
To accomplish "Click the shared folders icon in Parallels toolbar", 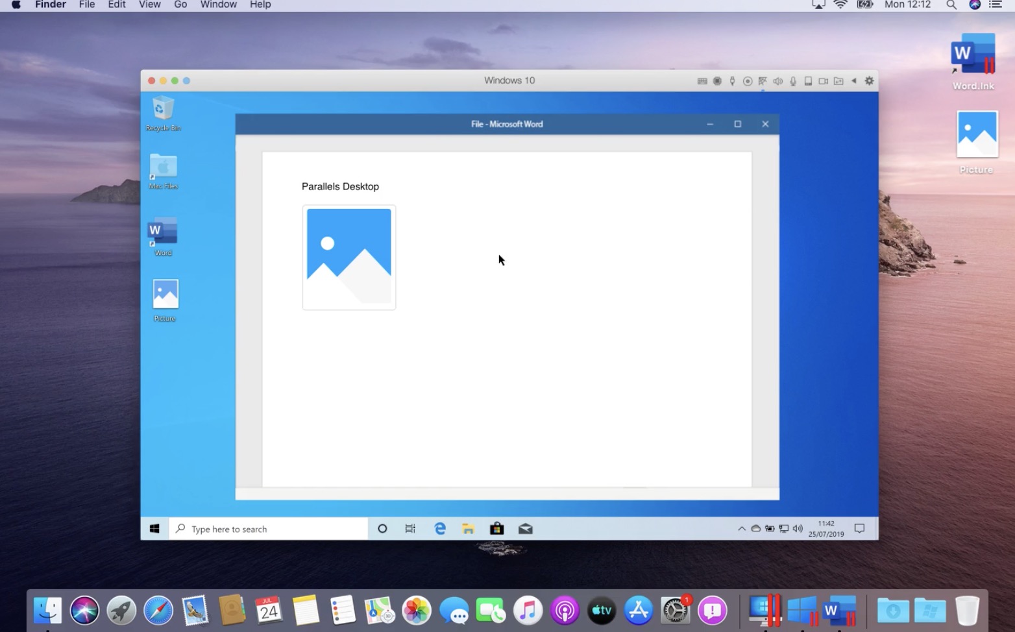I will point(838,81).
